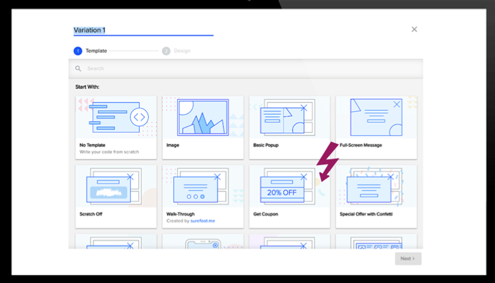Screen dimensions: 495x283
Task: Close the template dialog with the X
Action: [x=414, y=29]
